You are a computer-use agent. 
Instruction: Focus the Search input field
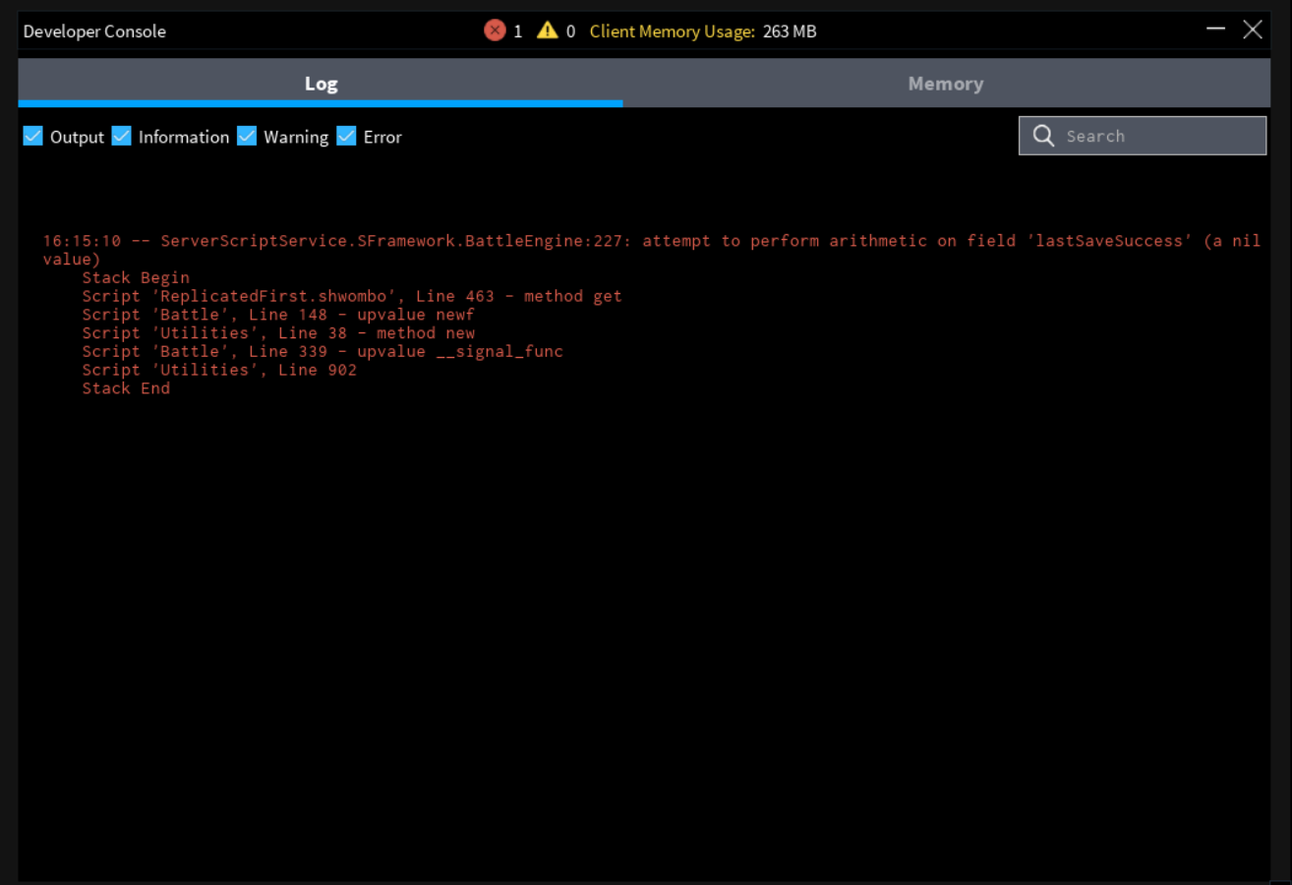[x=1143, y=136]
